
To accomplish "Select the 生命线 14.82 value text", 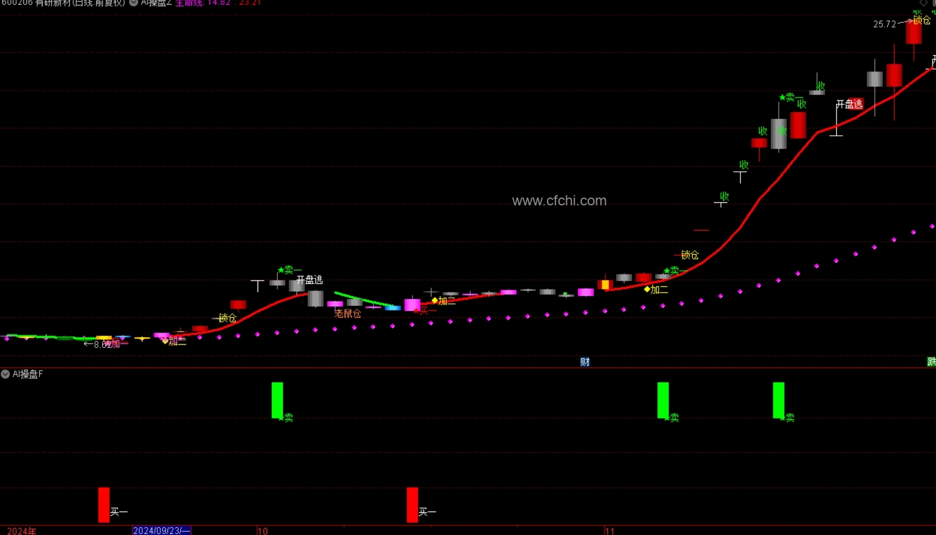I will pyautogui.click(x=203, y=2).
